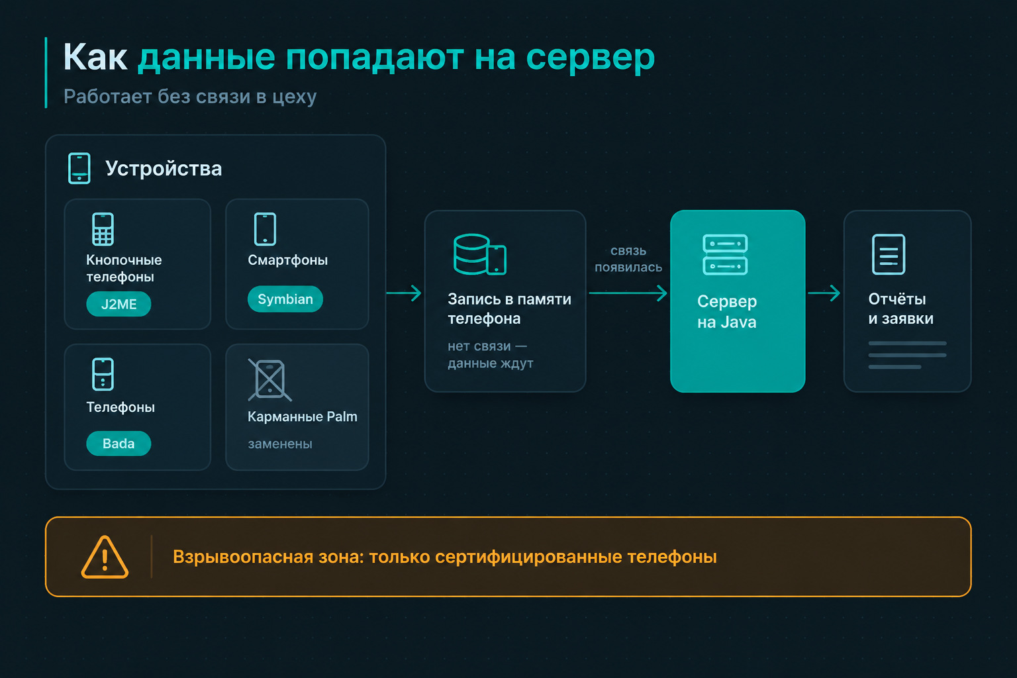Select the keypad phone icon above Кнопочные телефоны
This screenshot has width=1017, height=678.
tap(103, 229)
